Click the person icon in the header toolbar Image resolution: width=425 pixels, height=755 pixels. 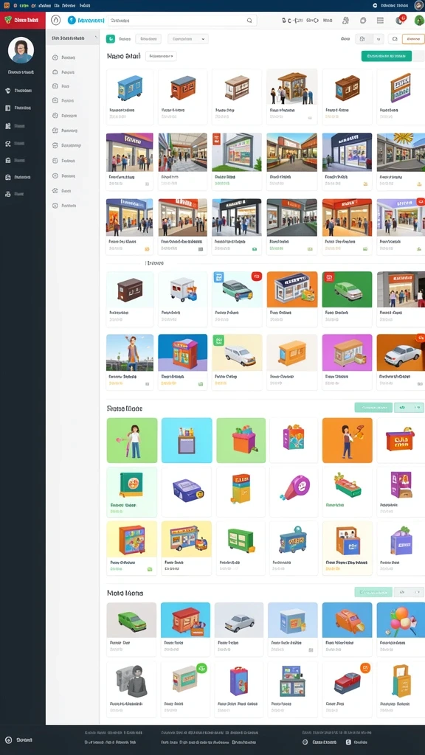[345, 20]
